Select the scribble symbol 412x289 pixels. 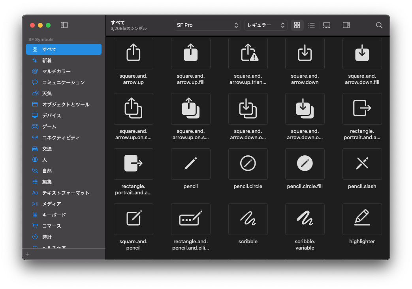248,219
